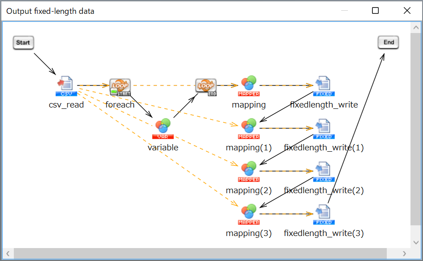
Task: Click the vertical scrollbar down arrow
Action: [x=416, y=242]
